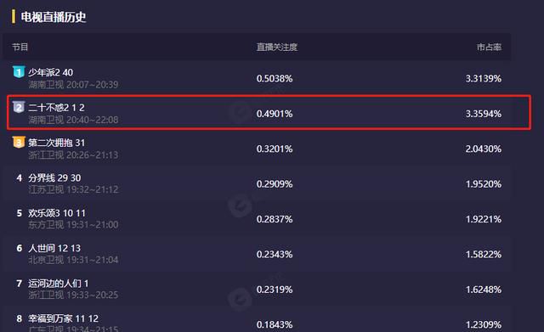Screen dimensions: 544x332
Task: Click the 节目 column header
Action: [20, 48]
